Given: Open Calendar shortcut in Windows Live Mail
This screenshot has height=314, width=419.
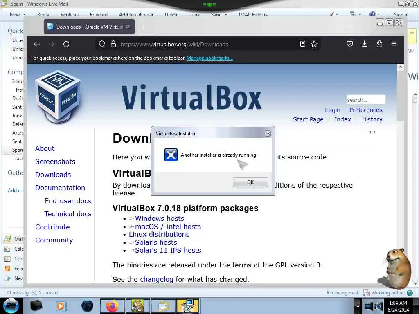Looking at the screenshot, I should (14, 249).
